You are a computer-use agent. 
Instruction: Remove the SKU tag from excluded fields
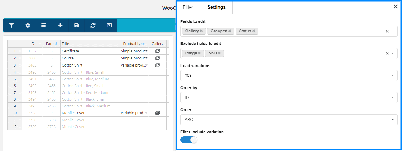coord(219,53)
